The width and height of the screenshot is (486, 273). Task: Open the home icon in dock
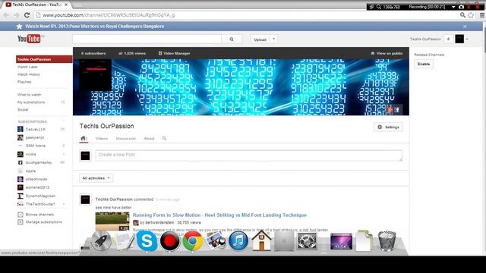pyautogui.click(x=261, y=240)
